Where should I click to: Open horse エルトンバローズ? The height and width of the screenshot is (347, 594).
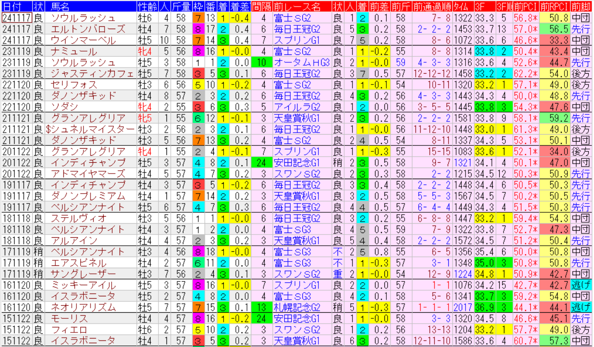click(x=88, y=29)
